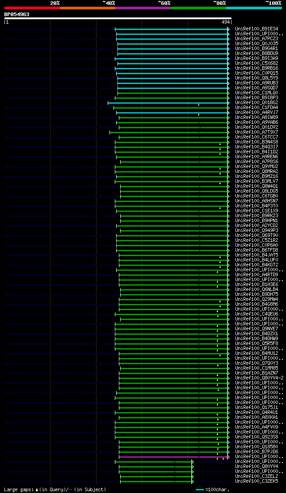The height and width of the screenshot is (493, 286).
Task: Select the UniRef100_Q175J1 label
Action: [257, 407]
